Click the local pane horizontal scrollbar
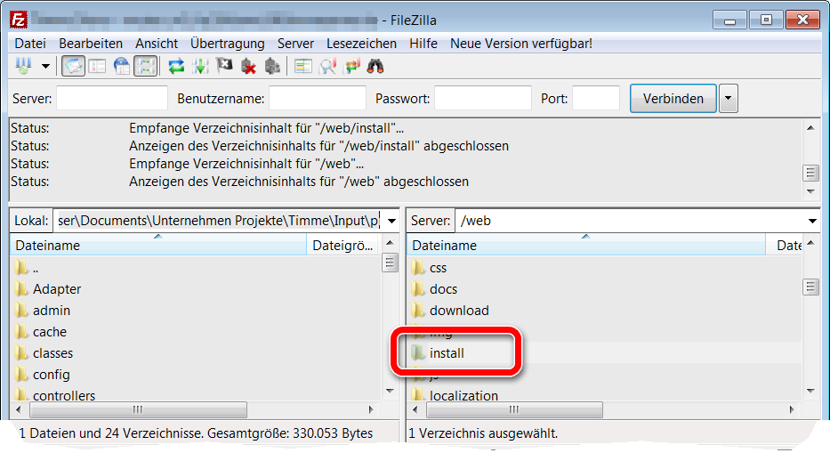 pyautogui.click(x=136, y=410)
